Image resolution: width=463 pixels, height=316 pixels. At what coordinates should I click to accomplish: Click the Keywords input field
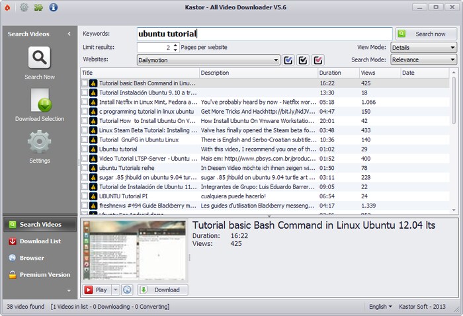(265, 34)
